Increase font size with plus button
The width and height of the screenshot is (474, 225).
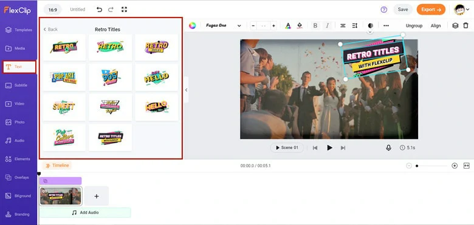[273, 25]
